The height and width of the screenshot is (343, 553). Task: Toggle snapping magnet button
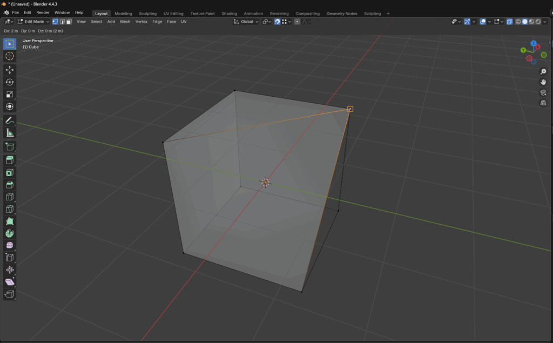tap(277, 22)
